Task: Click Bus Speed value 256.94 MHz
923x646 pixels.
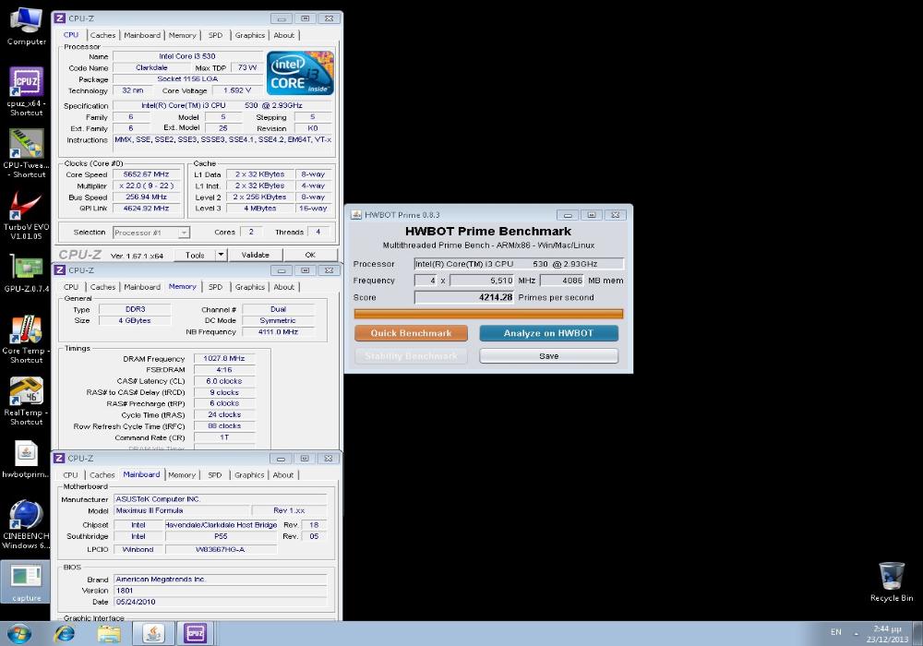Action: pyautogui.click(x=146, y=197)
